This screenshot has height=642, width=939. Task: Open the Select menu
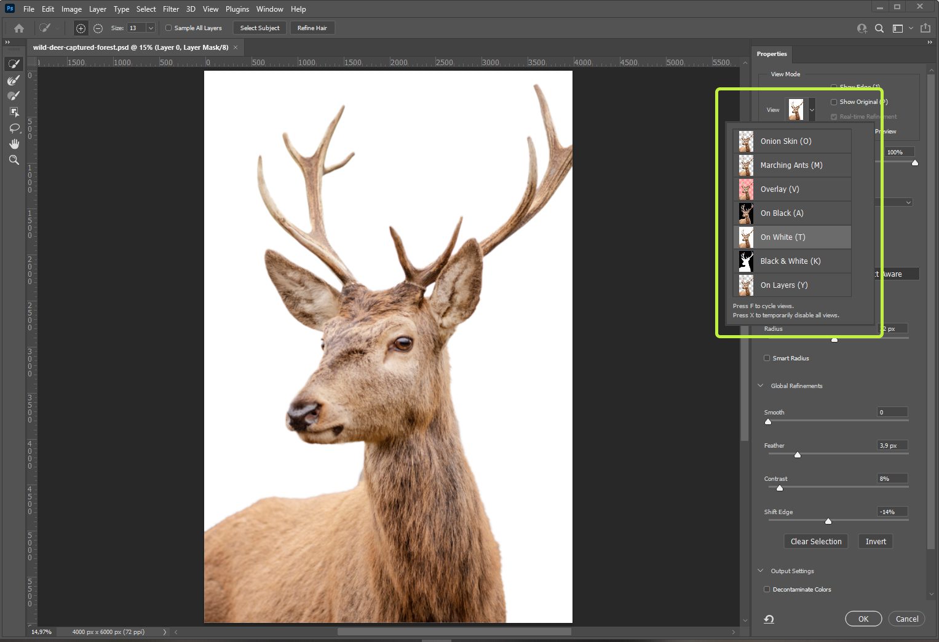click(146, 9)
